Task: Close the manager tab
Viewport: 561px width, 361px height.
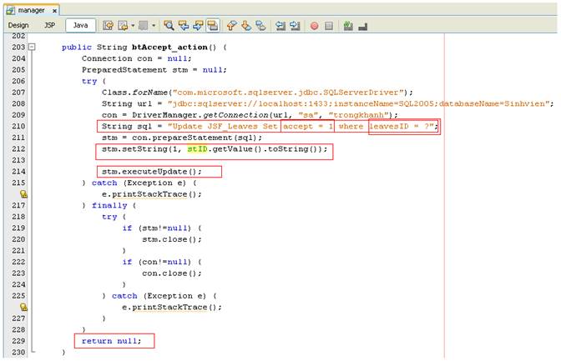Action: tap(54, 11)
